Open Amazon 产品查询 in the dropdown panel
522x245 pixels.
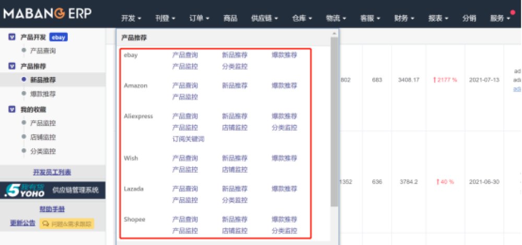(185, 85)
